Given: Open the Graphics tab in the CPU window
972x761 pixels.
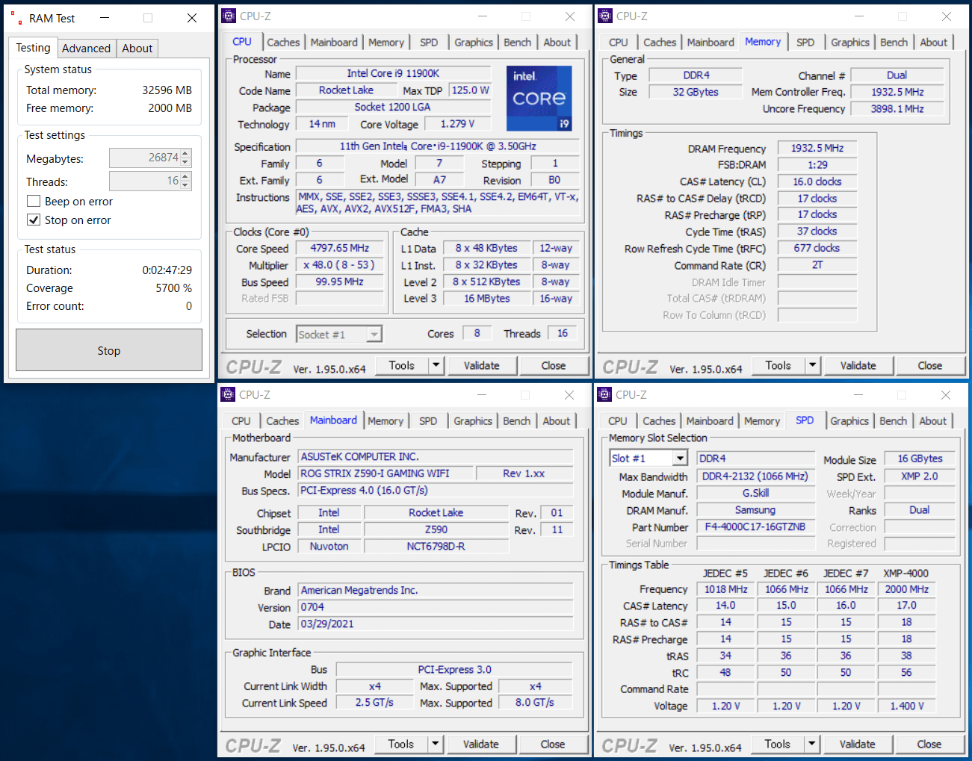Looking at the screenshot, I should pos(474,43).
